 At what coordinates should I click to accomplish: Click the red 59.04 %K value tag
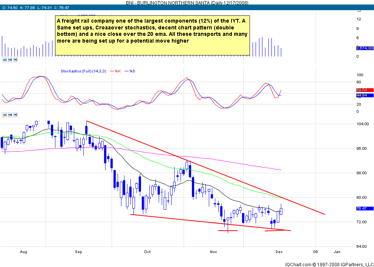[365, 90]
